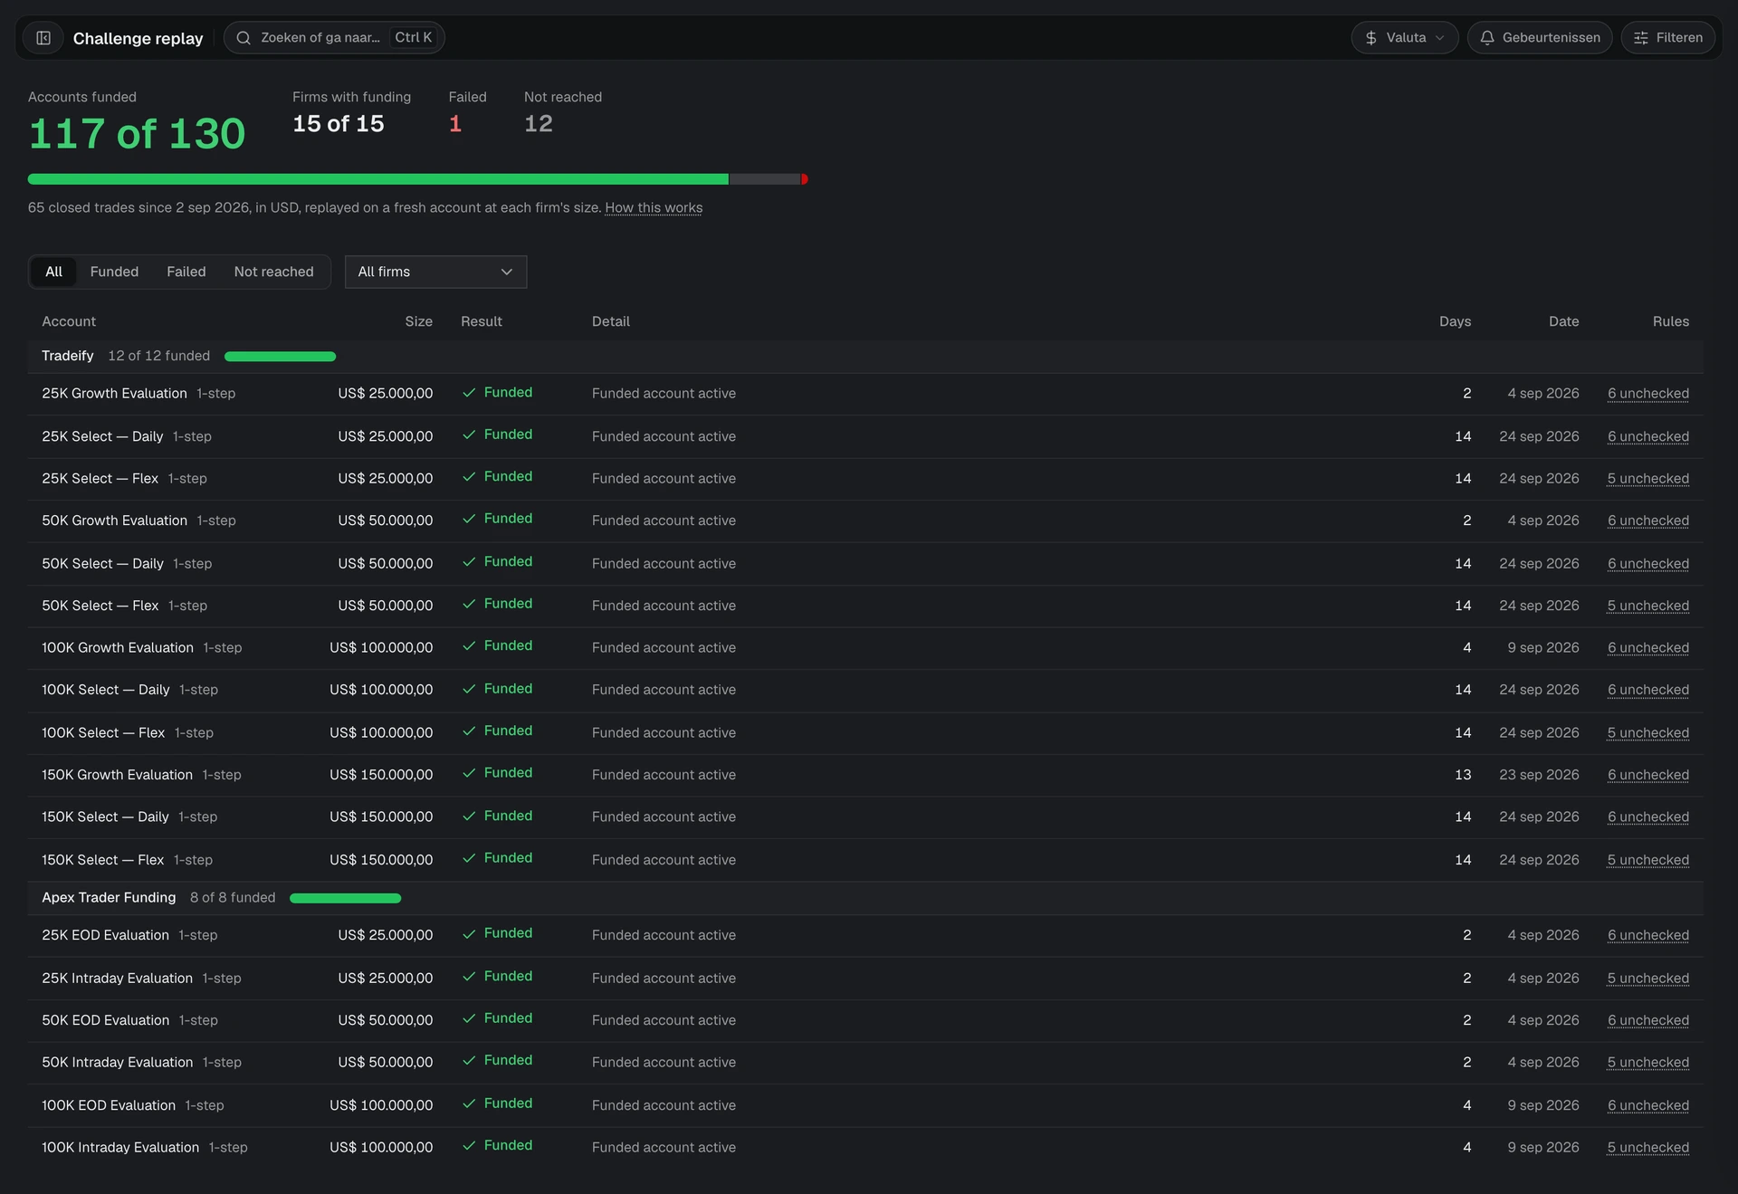Switch to the Funded tab

click(x=114, y=272)
